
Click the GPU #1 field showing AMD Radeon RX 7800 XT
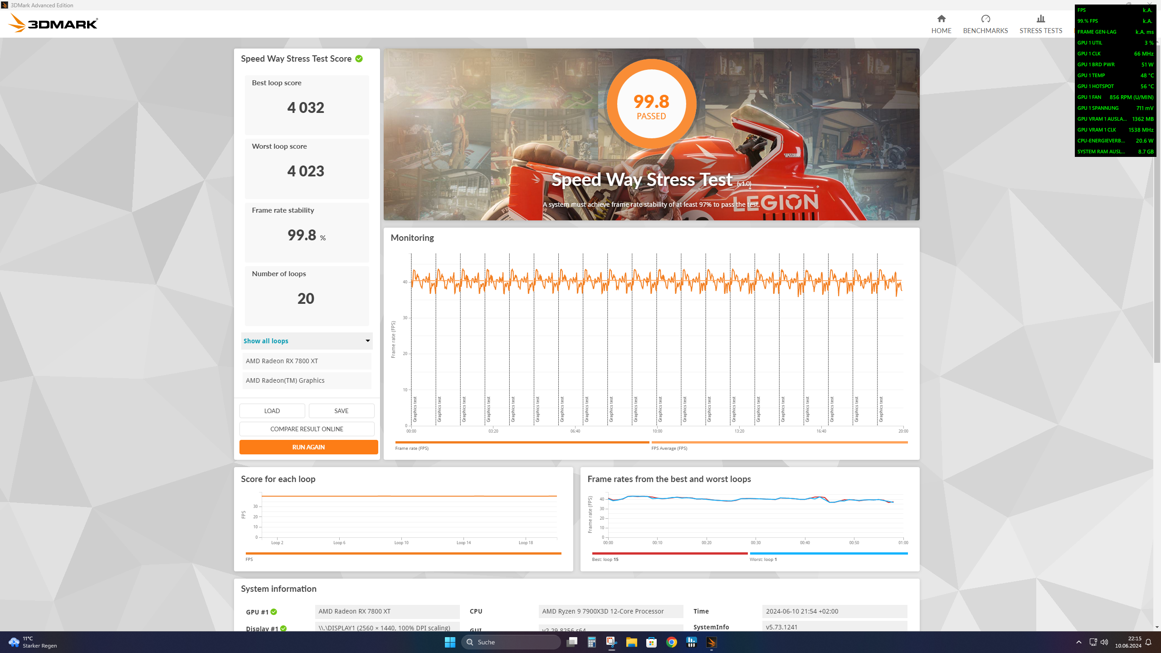[x=387, y=611]
